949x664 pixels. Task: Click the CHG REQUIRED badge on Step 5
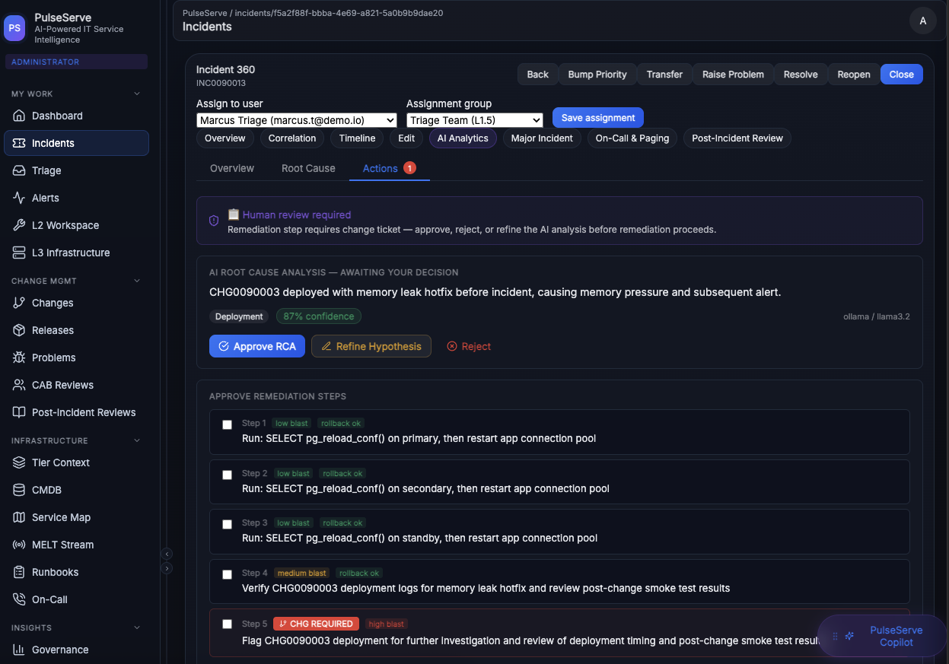(x=316, y=624)
